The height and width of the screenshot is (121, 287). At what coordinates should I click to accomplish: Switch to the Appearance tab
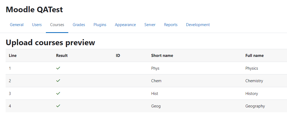125,25
